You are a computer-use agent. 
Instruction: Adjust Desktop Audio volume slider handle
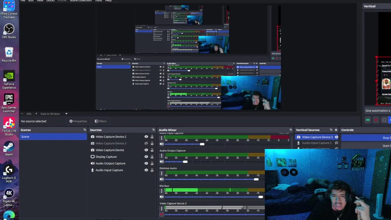[x=256, y=179]
